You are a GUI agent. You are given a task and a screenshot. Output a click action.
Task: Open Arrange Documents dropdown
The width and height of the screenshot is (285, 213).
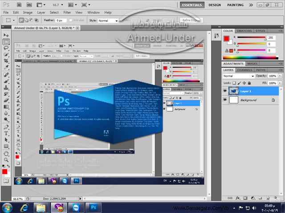[x=72, y=5]
